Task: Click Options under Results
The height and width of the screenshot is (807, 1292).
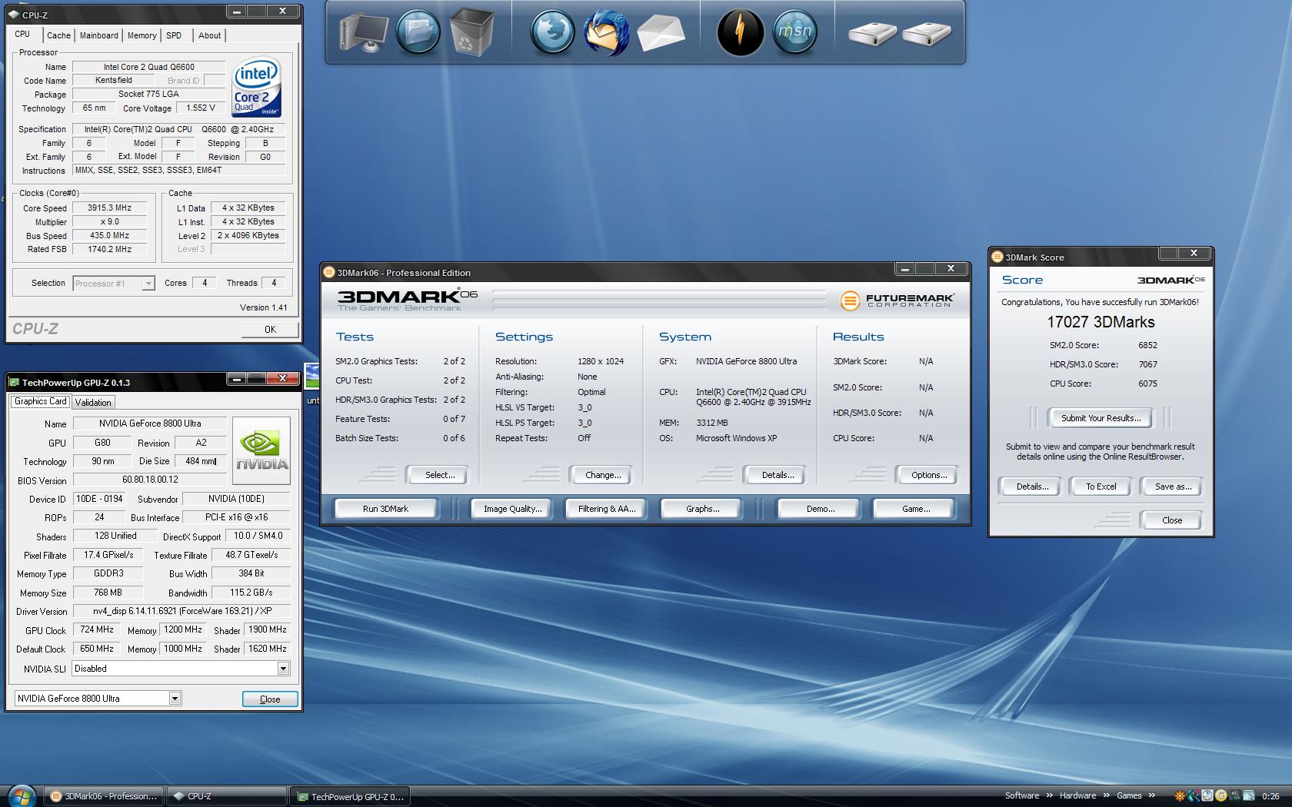Action: (x=929, y=475)
